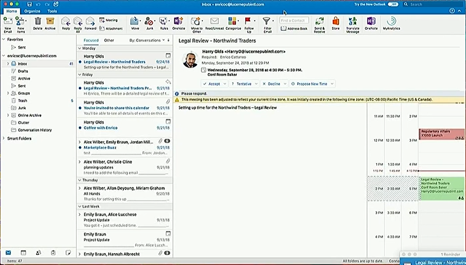Collapse the Favorites section
This screenshot has width=466, height=265.
click(4, 39)
